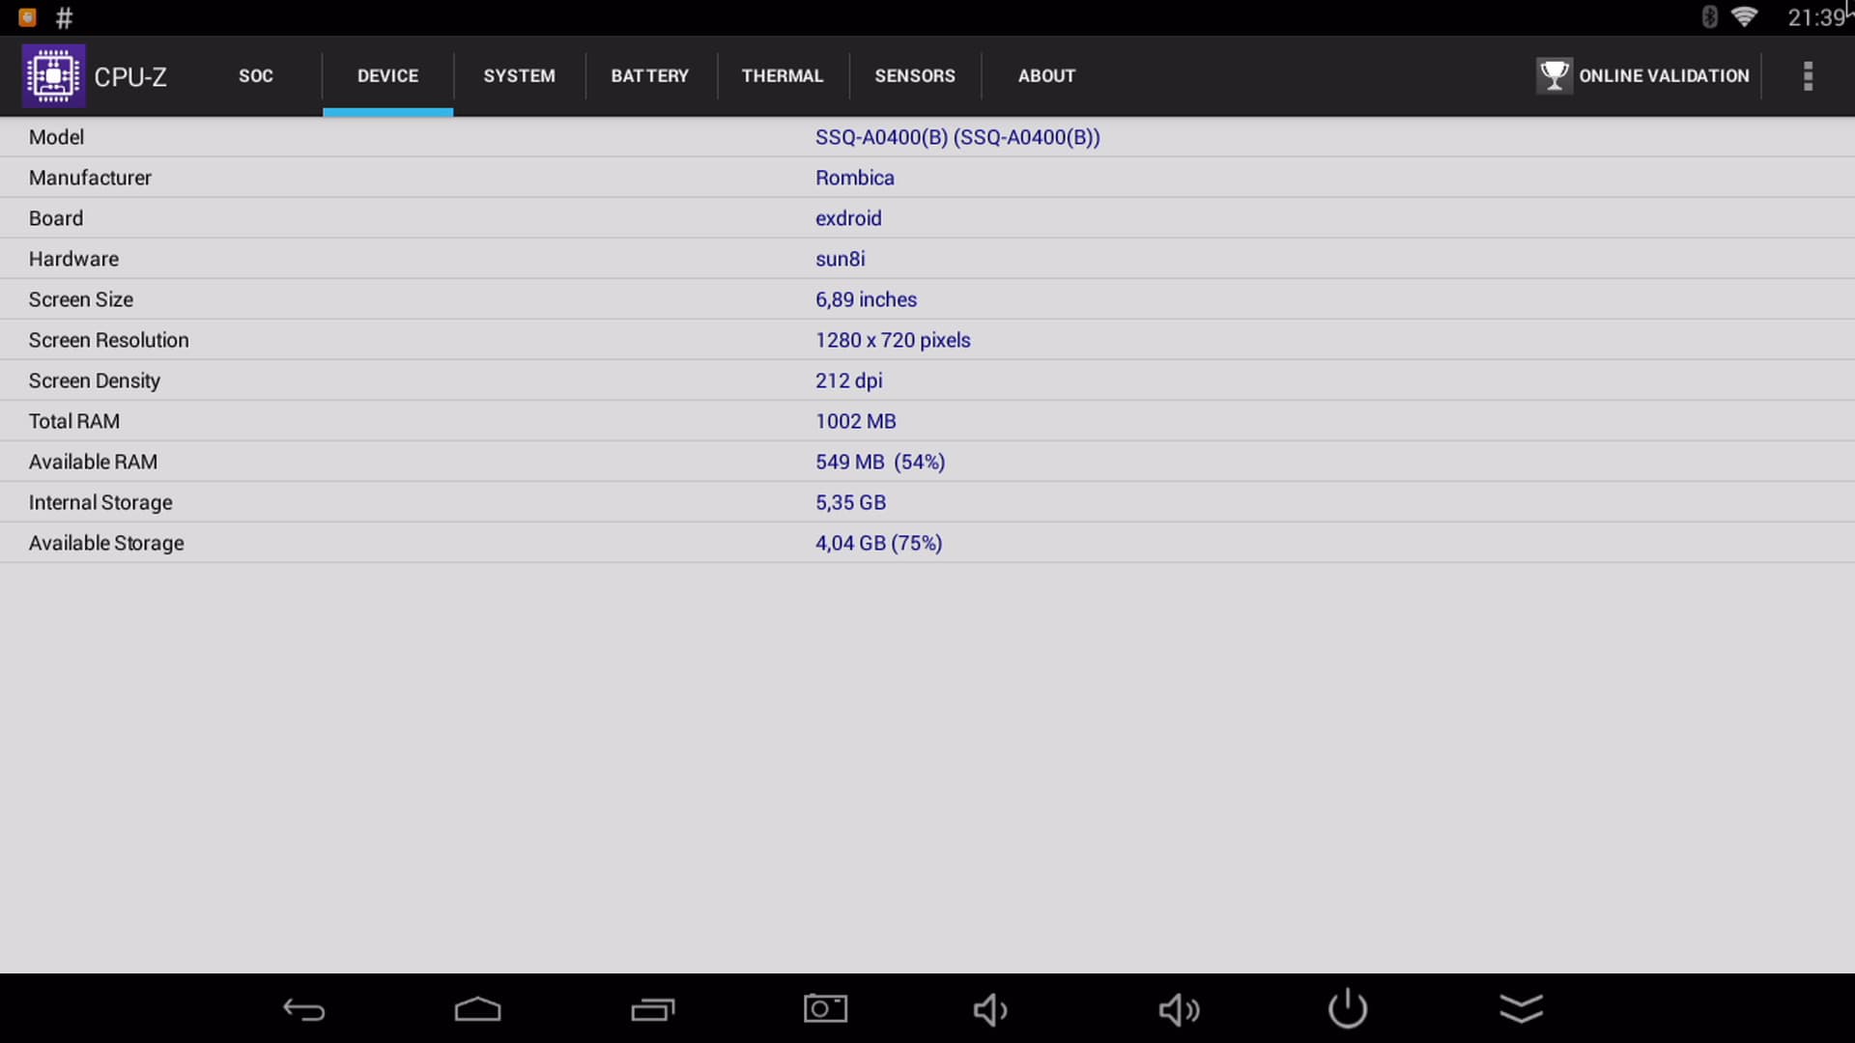The image size is (1855, 1043).
Task: Switch to the SYSTEM tab
Action: tap(519, 76)
